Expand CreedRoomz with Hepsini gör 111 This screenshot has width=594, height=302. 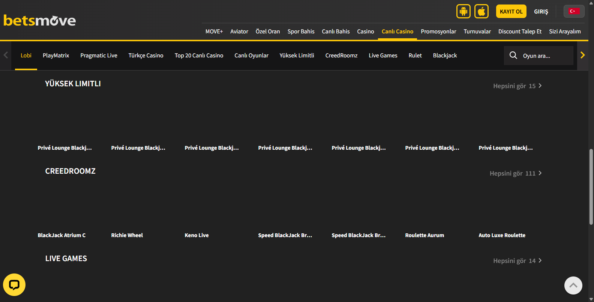515,173
